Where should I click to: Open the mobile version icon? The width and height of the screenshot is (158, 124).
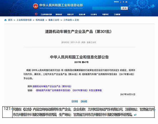(x=121, y=2)
